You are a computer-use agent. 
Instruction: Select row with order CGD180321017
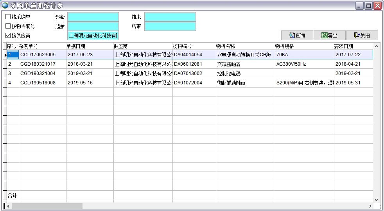(x=38, y=64)
